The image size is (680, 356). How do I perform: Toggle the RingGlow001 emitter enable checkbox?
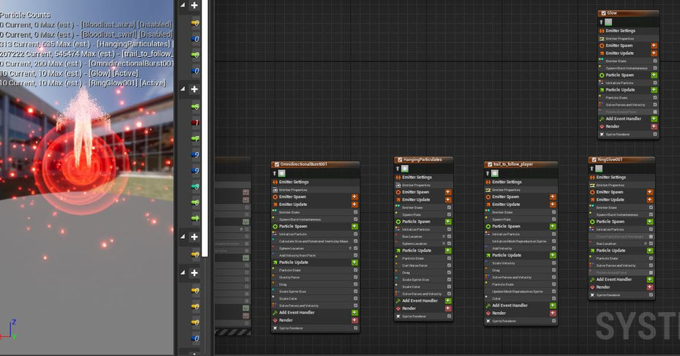(594, 160)
